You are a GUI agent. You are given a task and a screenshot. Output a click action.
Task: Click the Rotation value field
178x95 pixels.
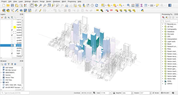click(145, 93)
